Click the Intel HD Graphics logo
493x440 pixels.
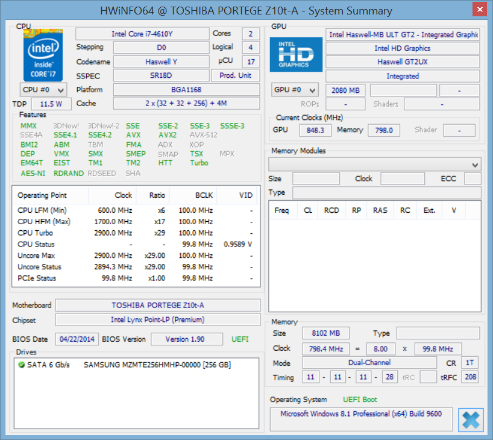point(296,55)
